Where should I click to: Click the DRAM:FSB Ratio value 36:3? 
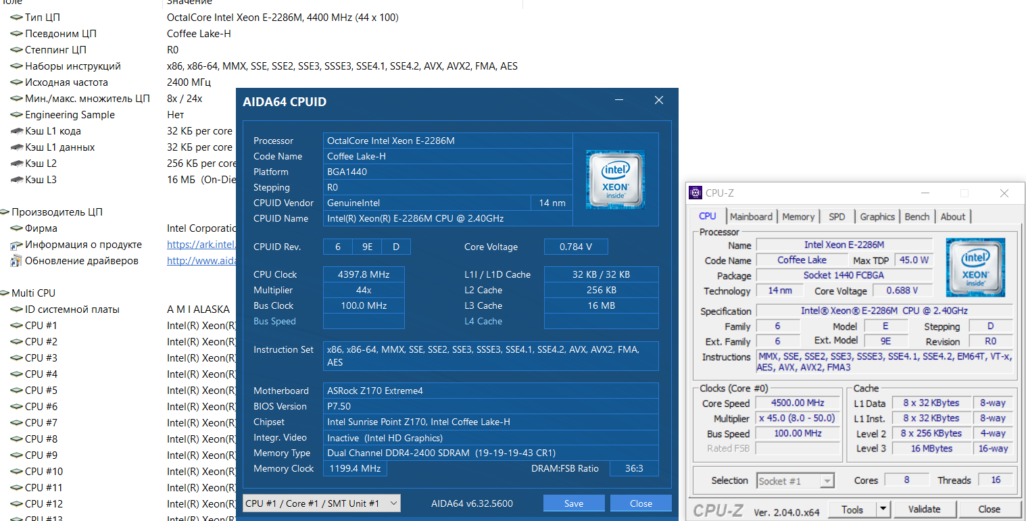click(634, 468)
